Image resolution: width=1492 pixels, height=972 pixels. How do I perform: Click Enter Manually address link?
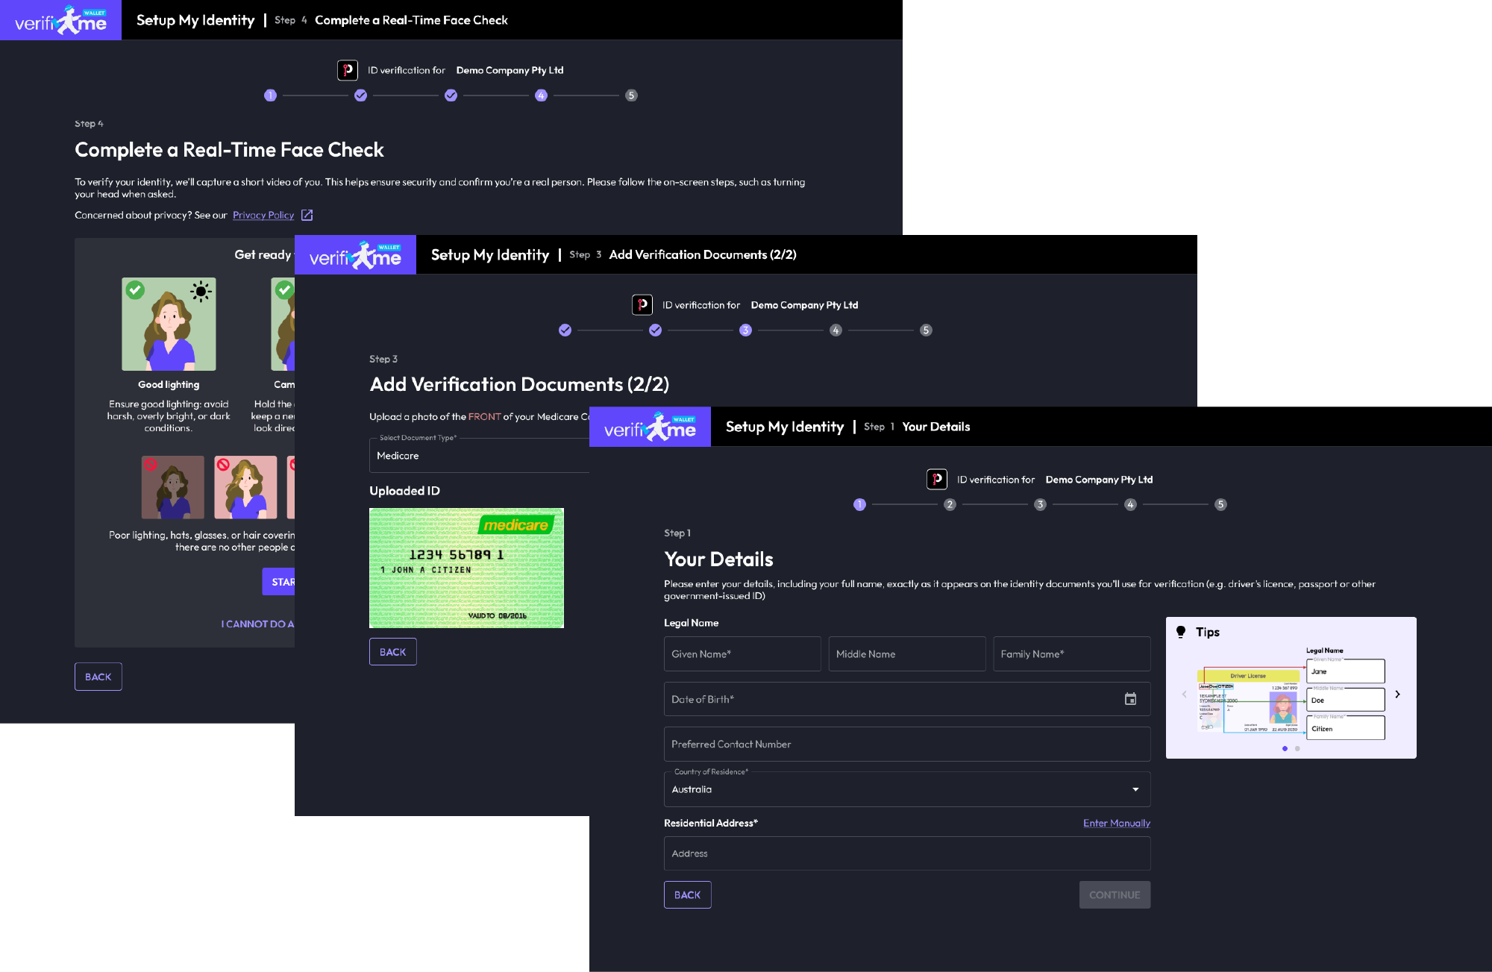(1116, 823)
